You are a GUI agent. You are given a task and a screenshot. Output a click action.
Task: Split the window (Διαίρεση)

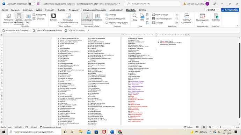coord(158,23)
